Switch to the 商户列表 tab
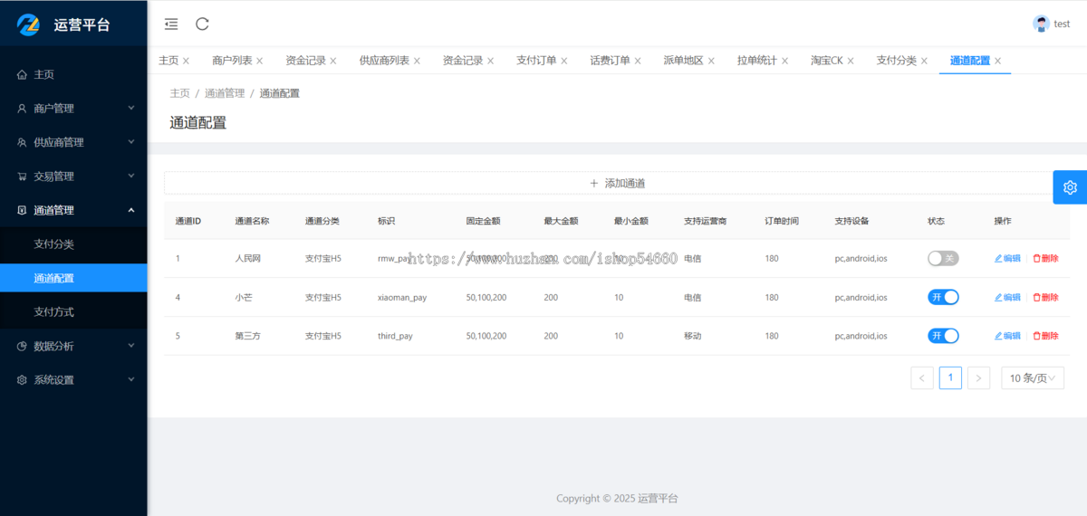This screenshot has height=516, width=1087. [232, 61]
